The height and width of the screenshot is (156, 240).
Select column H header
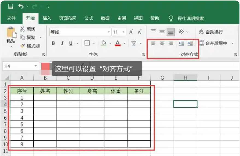point(185,78)
